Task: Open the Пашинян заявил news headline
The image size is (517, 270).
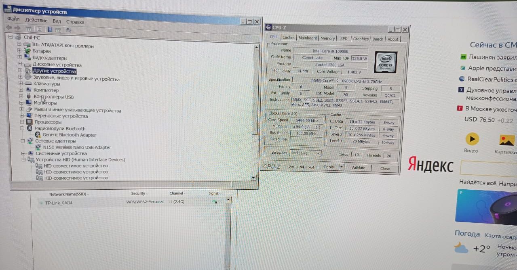Action: (x=492, y=57)
